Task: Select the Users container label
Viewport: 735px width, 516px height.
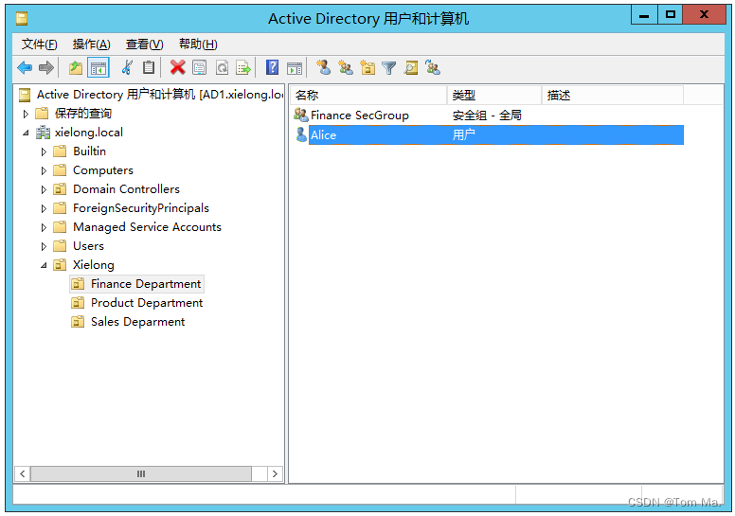Action: 88,246
